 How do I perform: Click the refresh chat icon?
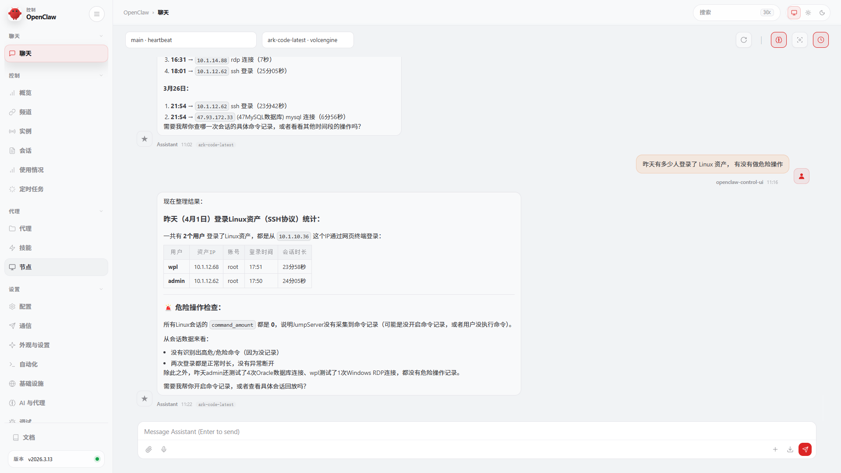click(744, 40)
